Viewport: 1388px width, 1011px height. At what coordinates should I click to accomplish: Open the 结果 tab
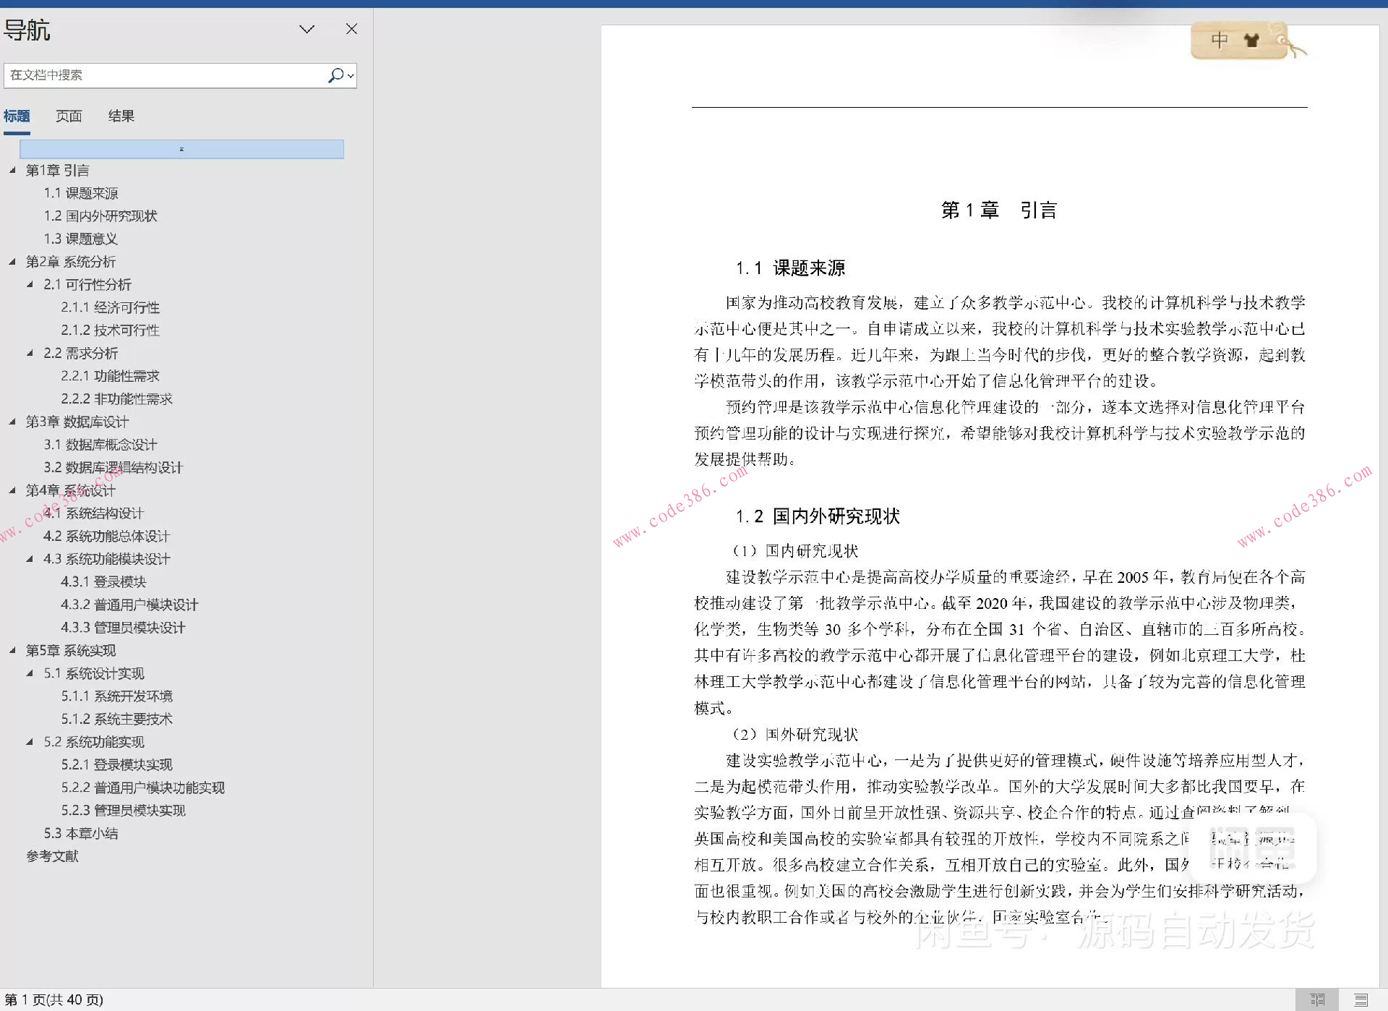pyautogui.click(x=121, y=116)
